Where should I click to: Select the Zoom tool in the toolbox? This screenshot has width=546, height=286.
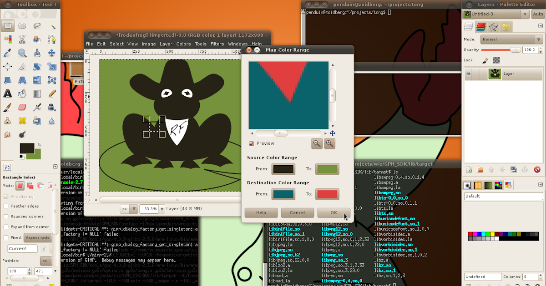click(x=21, y=52)
